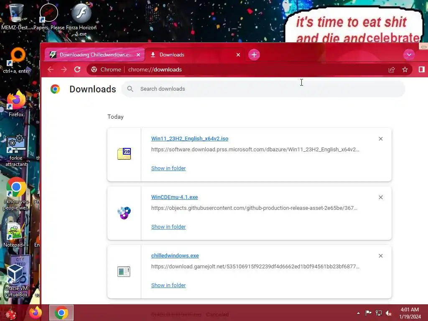Expand the tab search dropdown
The image size is (428, 321).
click(x=409, y=55)
